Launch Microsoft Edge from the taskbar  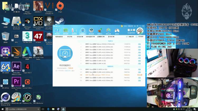[48, 109]
